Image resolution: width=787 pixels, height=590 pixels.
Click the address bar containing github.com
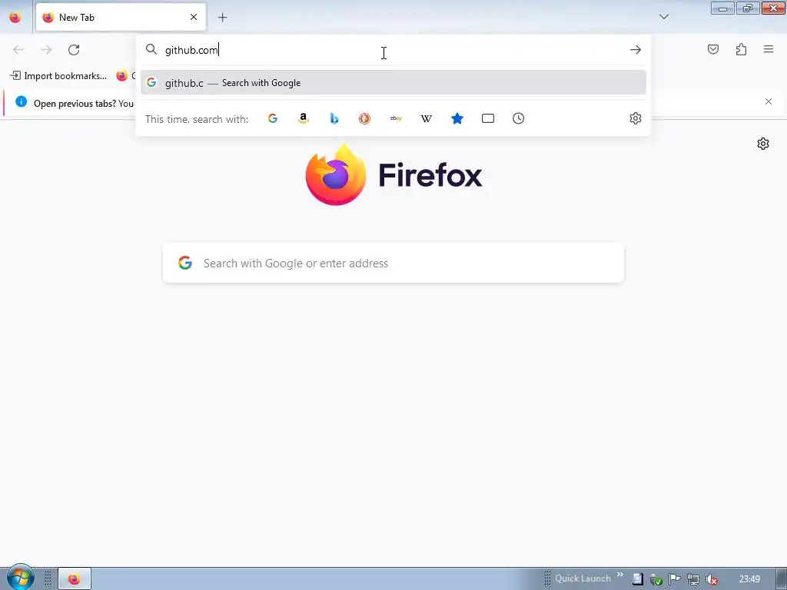point(393,50)
